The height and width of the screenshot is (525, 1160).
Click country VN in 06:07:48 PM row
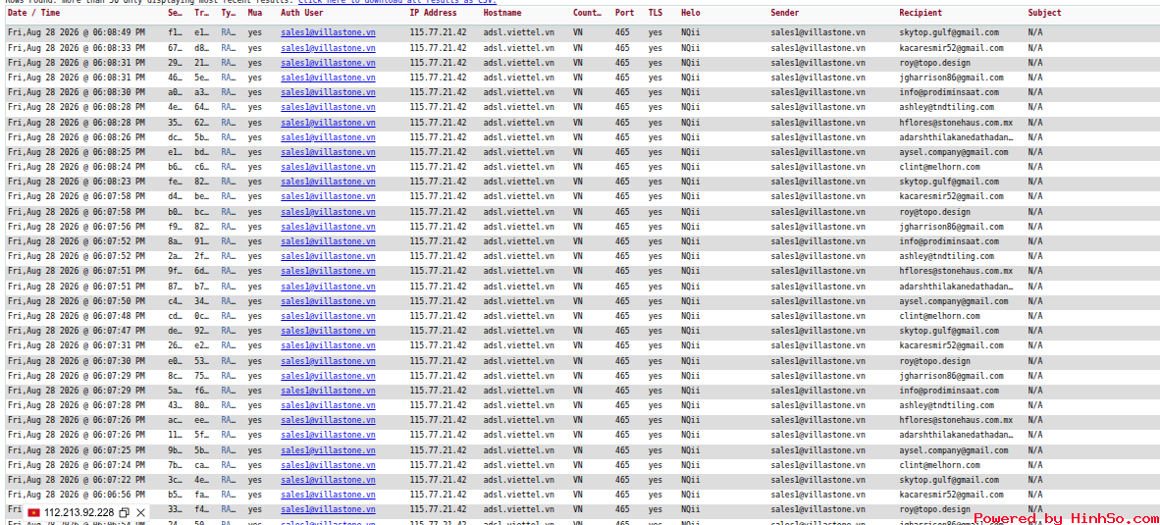(x=577, y=316)
